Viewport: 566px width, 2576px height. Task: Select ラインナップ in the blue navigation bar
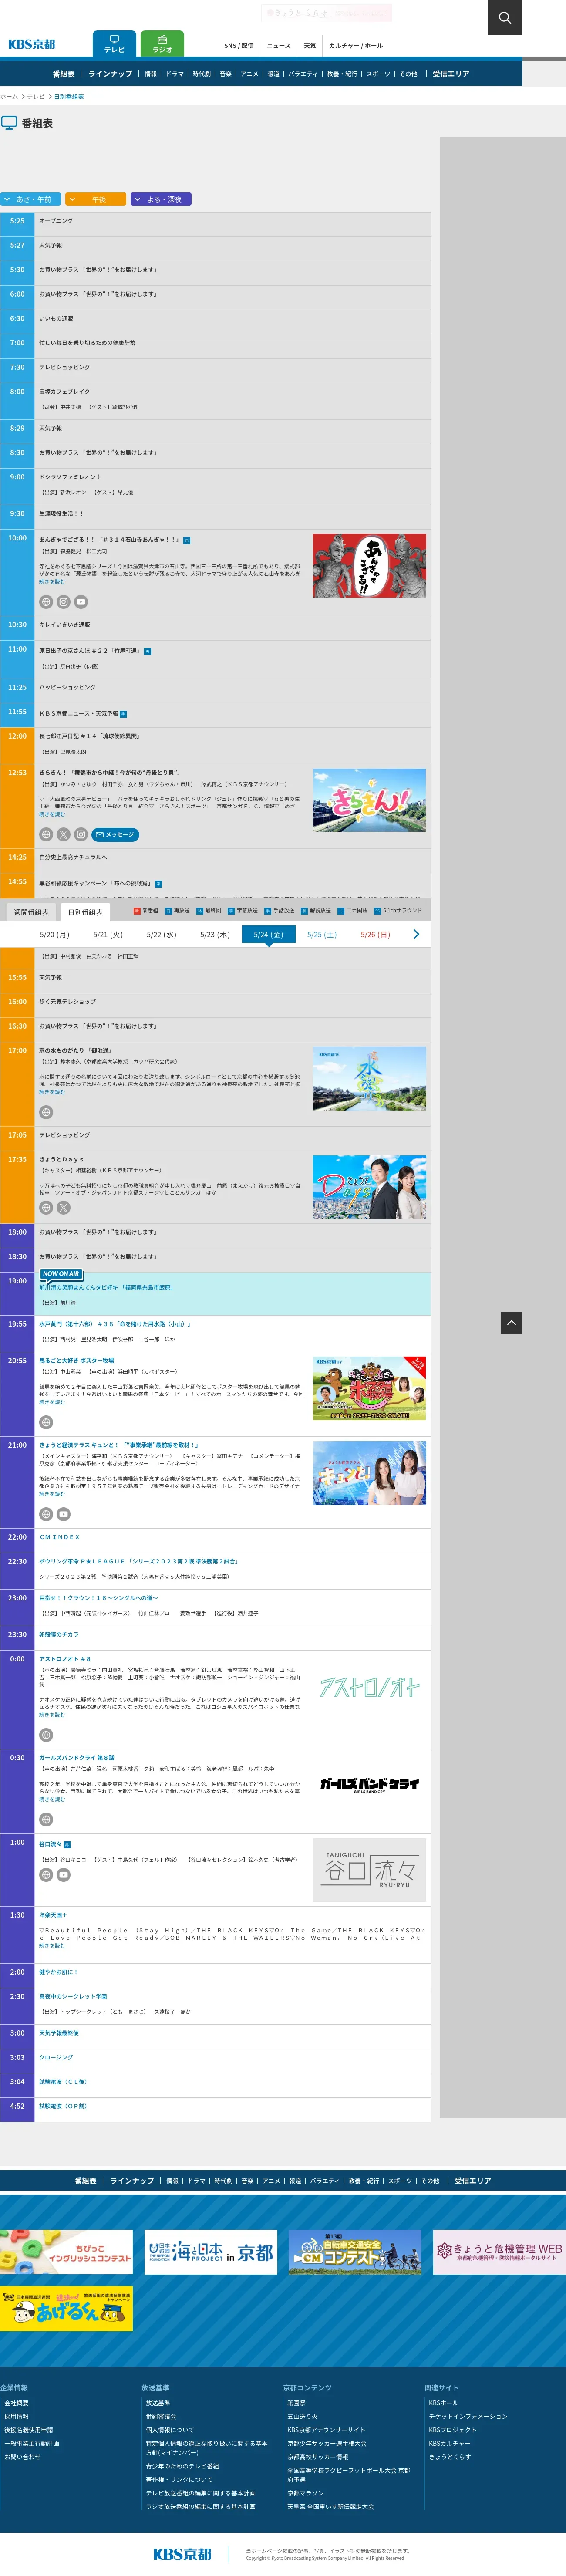point(110,74)
